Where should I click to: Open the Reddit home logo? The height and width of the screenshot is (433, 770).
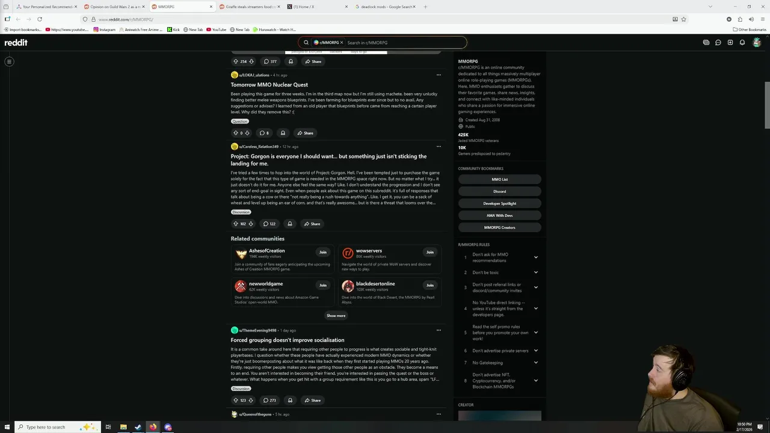pyautogui.click(x=16, y=43)
